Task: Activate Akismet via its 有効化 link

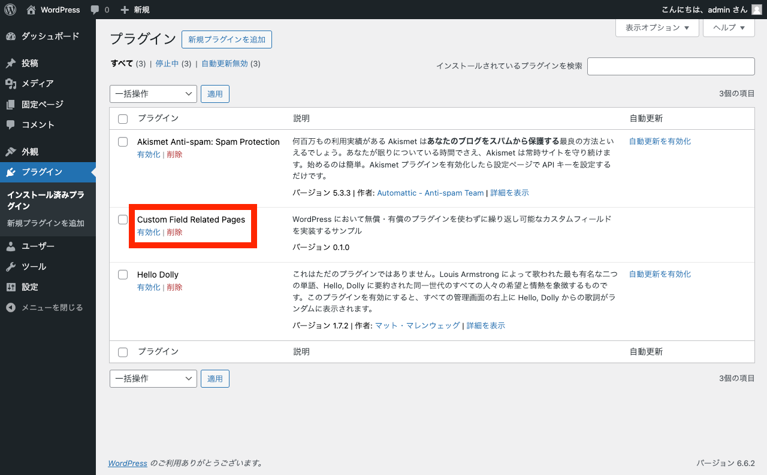Action: (149, 154)
